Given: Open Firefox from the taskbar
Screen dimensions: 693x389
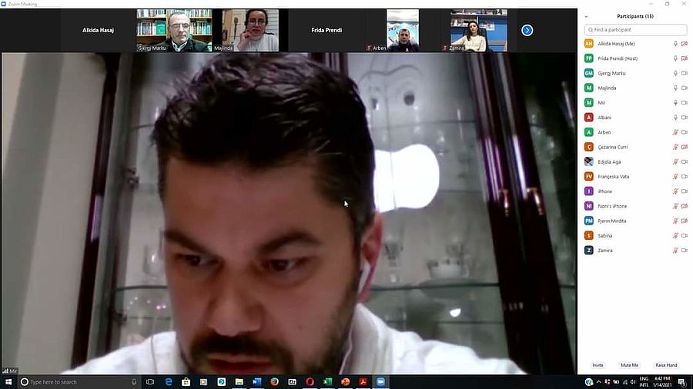Looking at the screenshot, I should (274, 382).
